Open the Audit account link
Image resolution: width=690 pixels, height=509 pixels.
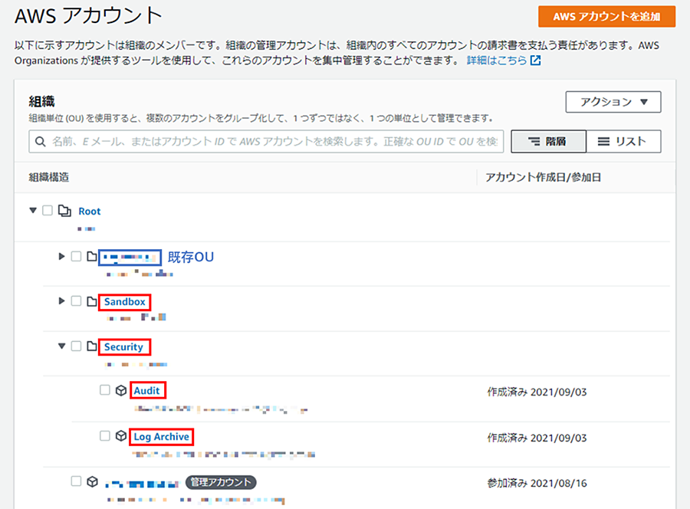point(147,391)
